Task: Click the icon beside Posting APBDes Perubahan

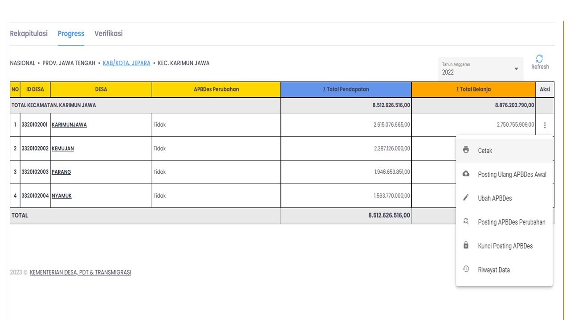Action: (466, 221)
